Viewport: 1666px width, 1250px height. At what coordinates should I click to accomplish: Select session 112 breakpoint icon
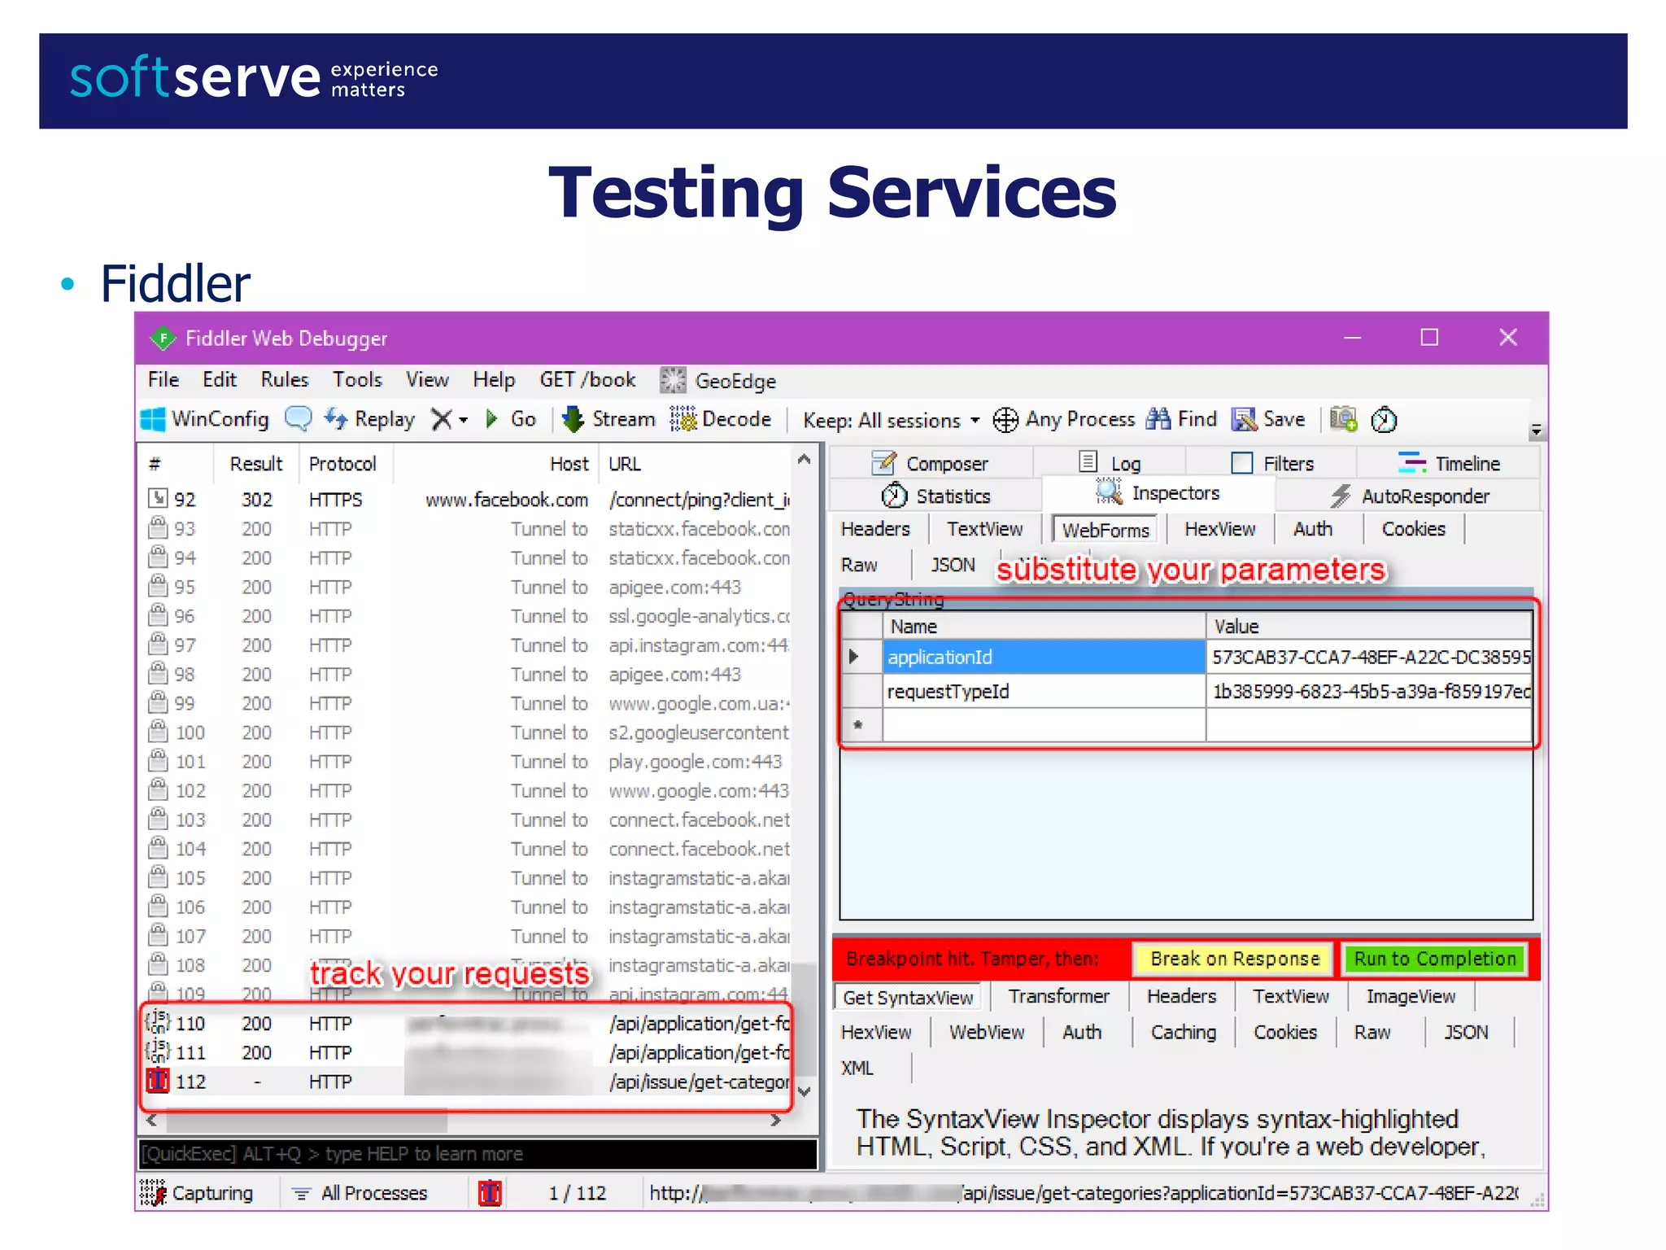(x=158, y=1081)
